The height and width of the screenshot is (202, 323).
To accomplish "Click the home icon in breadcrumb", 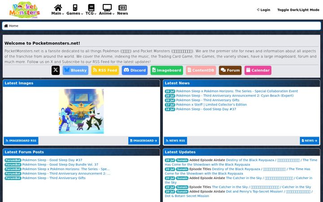I will [6, 26].
